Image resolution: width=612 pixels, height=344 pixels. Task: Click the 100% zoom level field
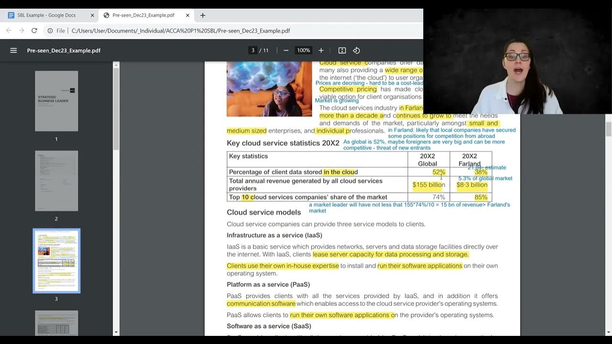click(x=303, y=50)
